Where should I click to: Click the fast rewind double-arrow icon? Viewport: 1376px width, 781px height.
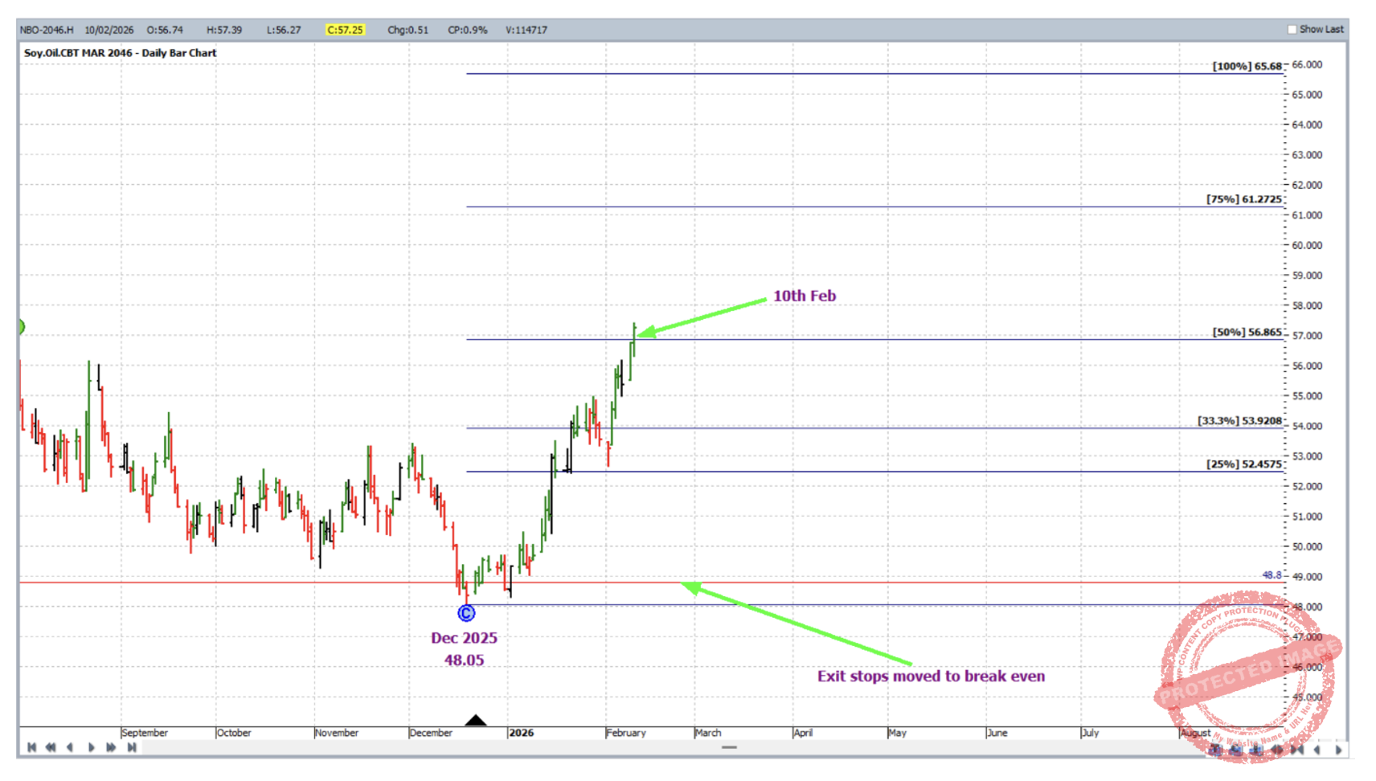(x=51, y=747)
